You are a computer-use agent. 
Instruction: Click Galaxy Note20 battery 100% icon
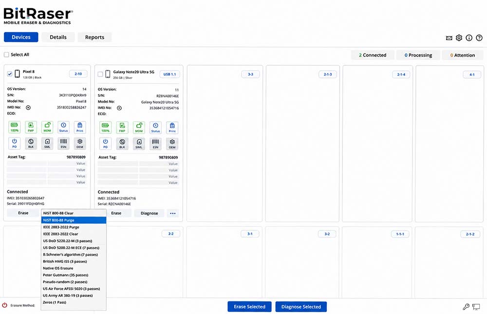point(105,128)
